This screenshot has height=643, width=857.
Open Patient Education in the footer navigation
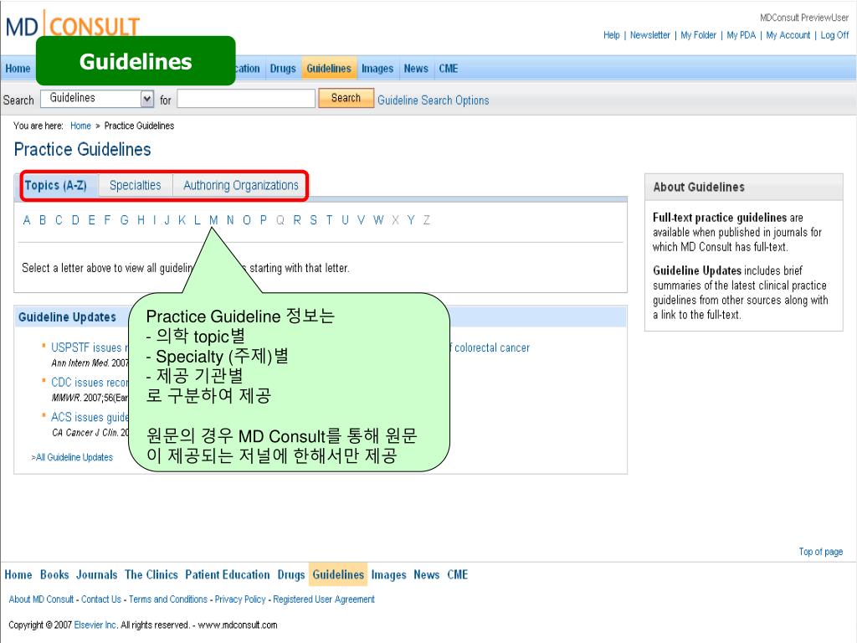[x=228, y=574]
